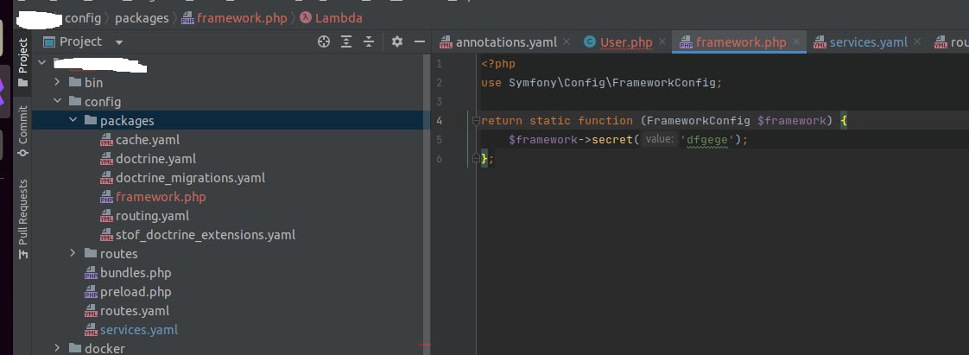The height and width of the screenshot is (355, 969).
Task: Open routing.yaml in project tree
Action: pyautogui.click(x=153, y=217)
